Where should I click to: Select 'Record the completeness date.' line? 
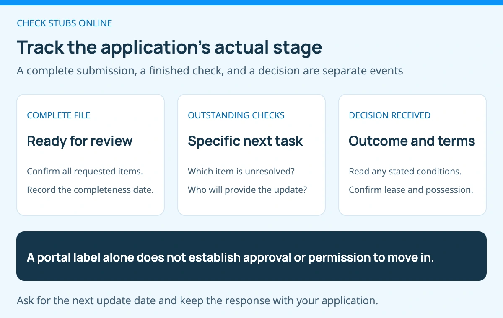91,190
